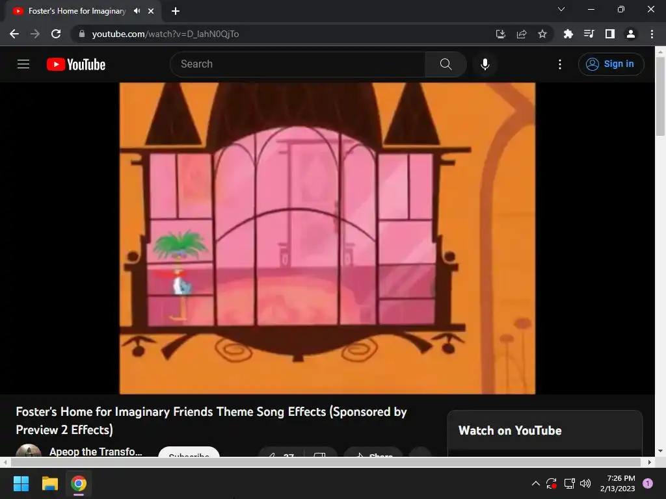Click the video title text
Viewport: 666px width, 499px height.
211,420
